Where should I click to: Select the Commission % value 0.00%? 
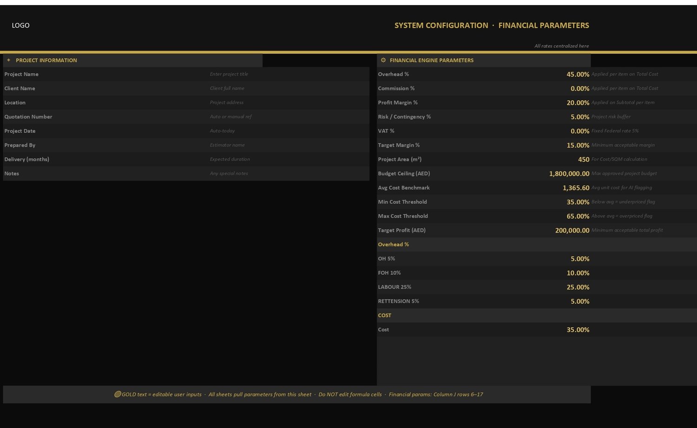[580, 88]
